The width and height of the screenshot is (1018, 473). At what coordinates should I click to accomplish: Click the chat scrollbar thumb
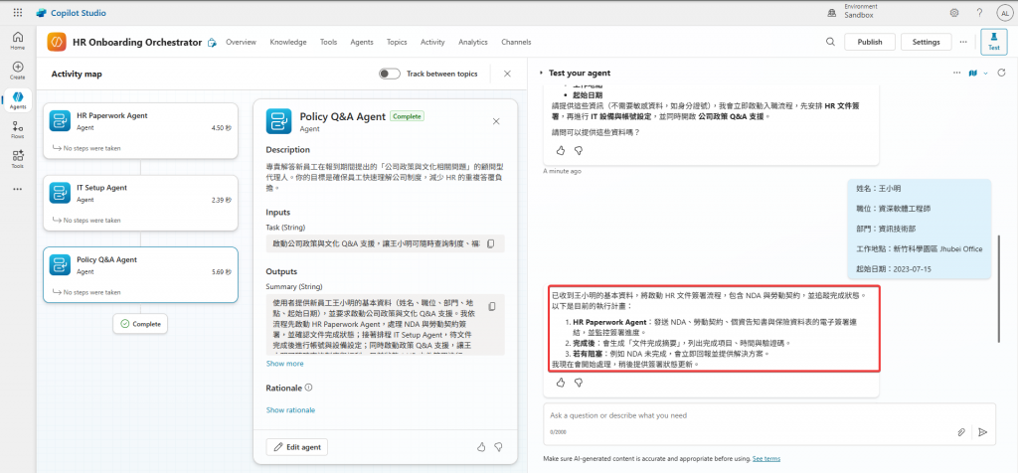coord(1000,289)
